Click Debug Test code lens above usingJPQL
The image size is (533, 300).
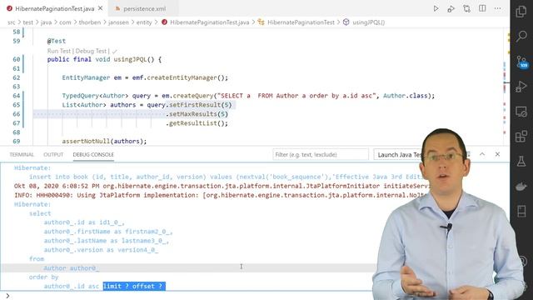91,51
